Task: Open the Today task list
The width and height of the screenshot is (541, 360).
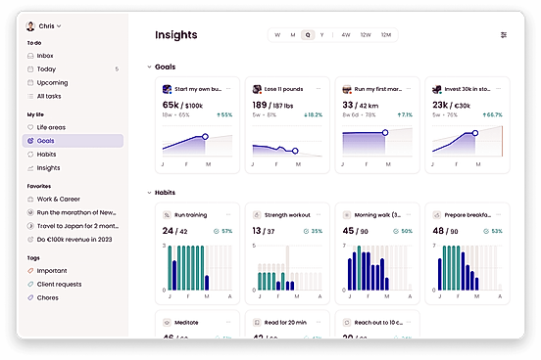Action: pyautogui.click(x=73, y=68)
